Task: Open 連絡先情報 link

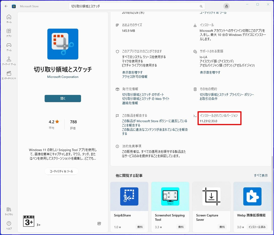Action: coord(130,103)
